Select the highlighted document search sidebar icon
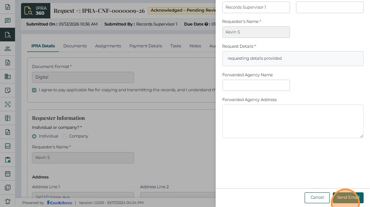This screenshot has width=370, height=207. [8, 35]
